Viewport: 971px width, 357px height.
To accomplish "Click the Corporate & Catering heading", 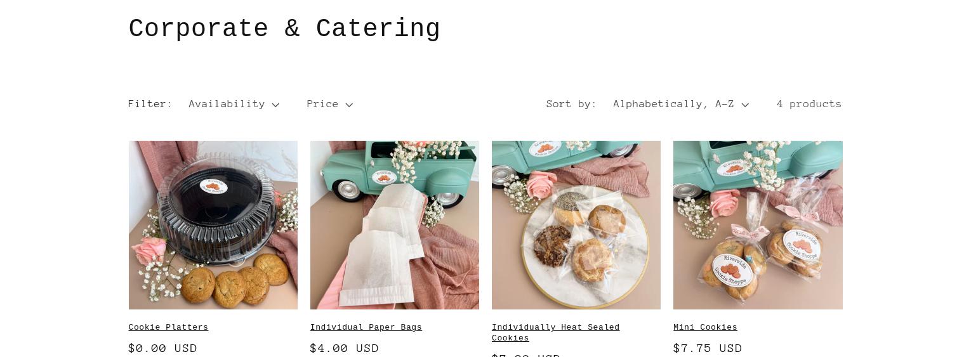I will pos(284,29).
